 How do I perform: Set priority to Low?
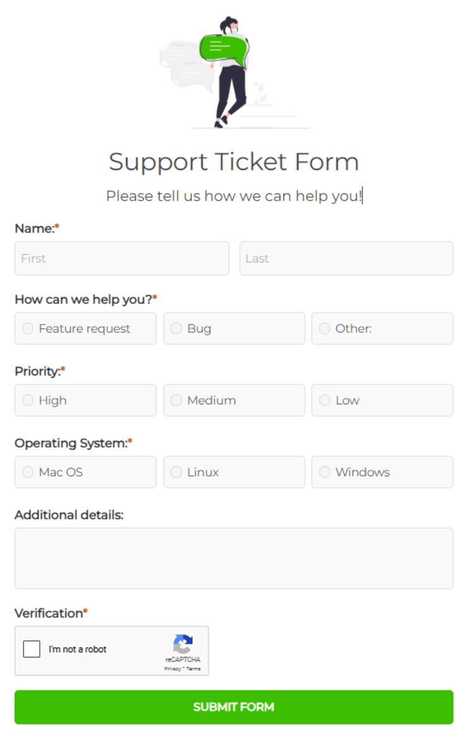click(324, 400)
